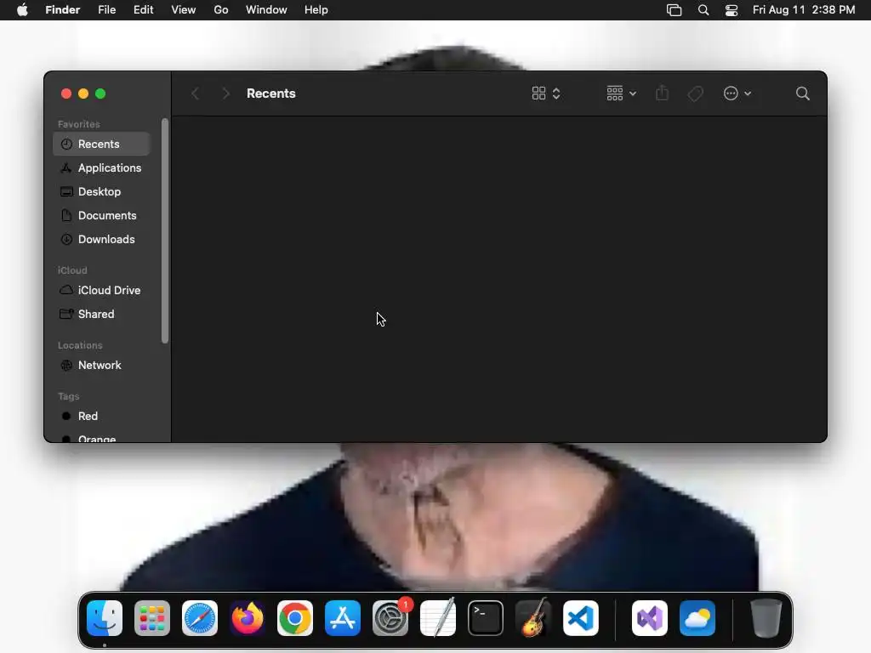Launch Visual Studio Code from the Dock
The image size is (871, 653).
pyautogui.click(x=581, y=618)
